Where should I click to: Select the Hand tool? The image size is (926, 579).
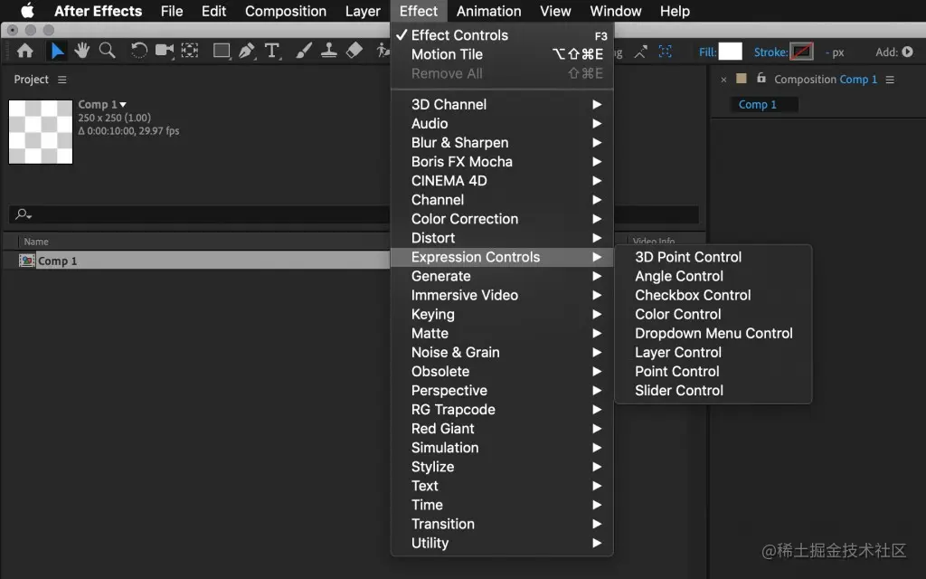[81, 52]
